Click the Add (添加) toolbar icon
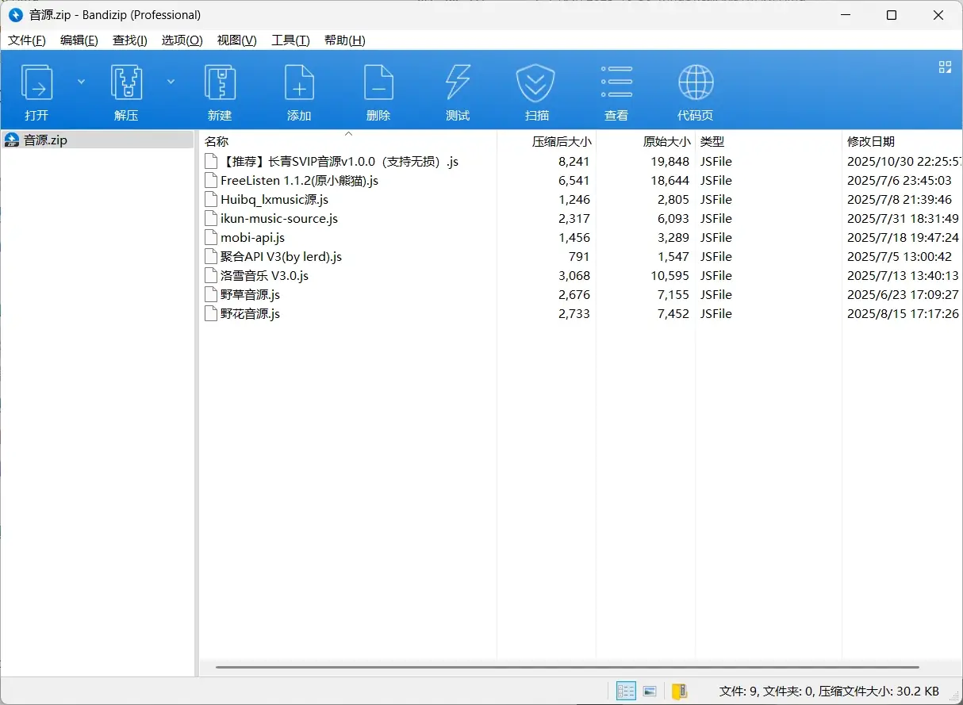The height and width of the screenshot is (705, 963). pos(299,82)
